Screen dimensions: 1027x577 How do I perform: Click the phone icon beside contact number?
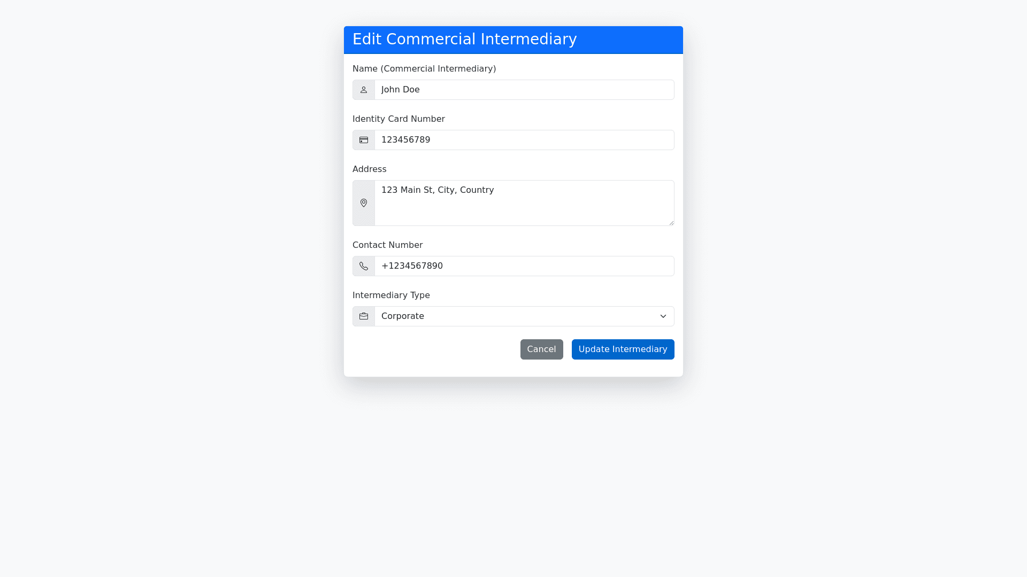(x=364, y=266)
